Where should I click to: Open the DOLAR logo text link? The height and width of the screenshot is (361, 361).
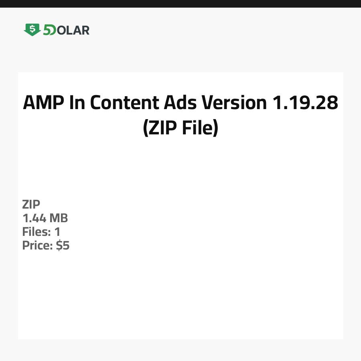click(x=72, y=30)
